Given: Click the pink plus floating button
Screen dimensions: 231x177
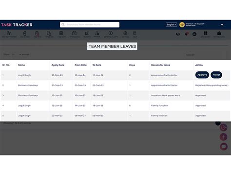Looking at the screenshot, I should click(x=224, y=137).
